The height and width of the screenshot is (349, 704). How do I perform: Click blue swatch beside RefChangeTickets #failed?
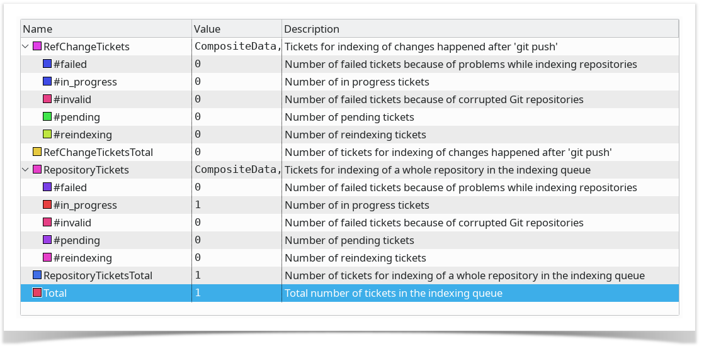pyautogui.click(x=47, y=64)
